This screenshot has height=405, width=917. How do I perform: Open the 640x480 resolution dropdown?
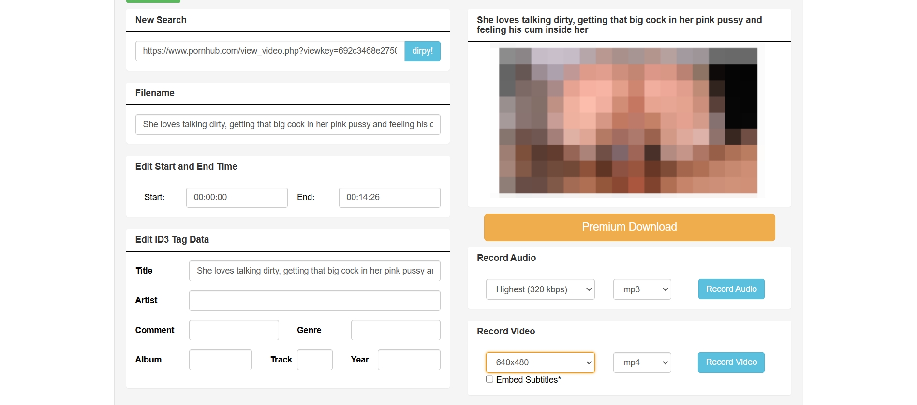[x=540, y=362]
